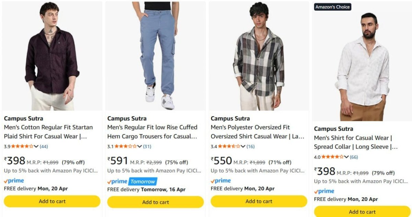The height and width of the screenshot is (217, 412).
Task: Click the star rating of the plaid shirt
Action: 22,146
